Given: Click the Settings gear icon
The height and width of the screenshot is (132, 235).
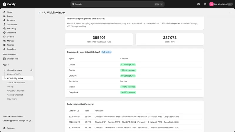Looking at the screenshot, I should point(4,128).
